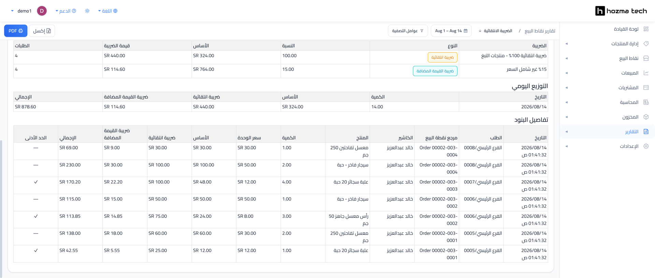
Task: Click the settings gear icon in sidebar
Action: (x=646, y=146)
